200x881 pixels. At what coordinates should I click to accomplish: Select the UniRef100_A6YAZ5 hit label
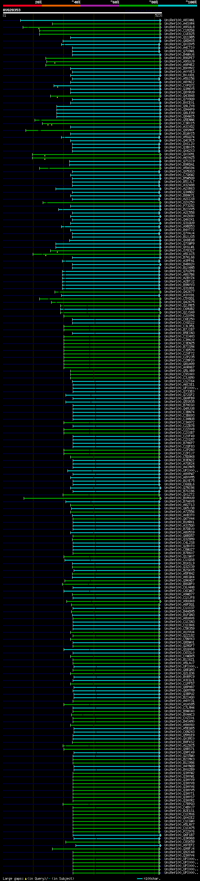pyautogui.click(x=179, y=158)
